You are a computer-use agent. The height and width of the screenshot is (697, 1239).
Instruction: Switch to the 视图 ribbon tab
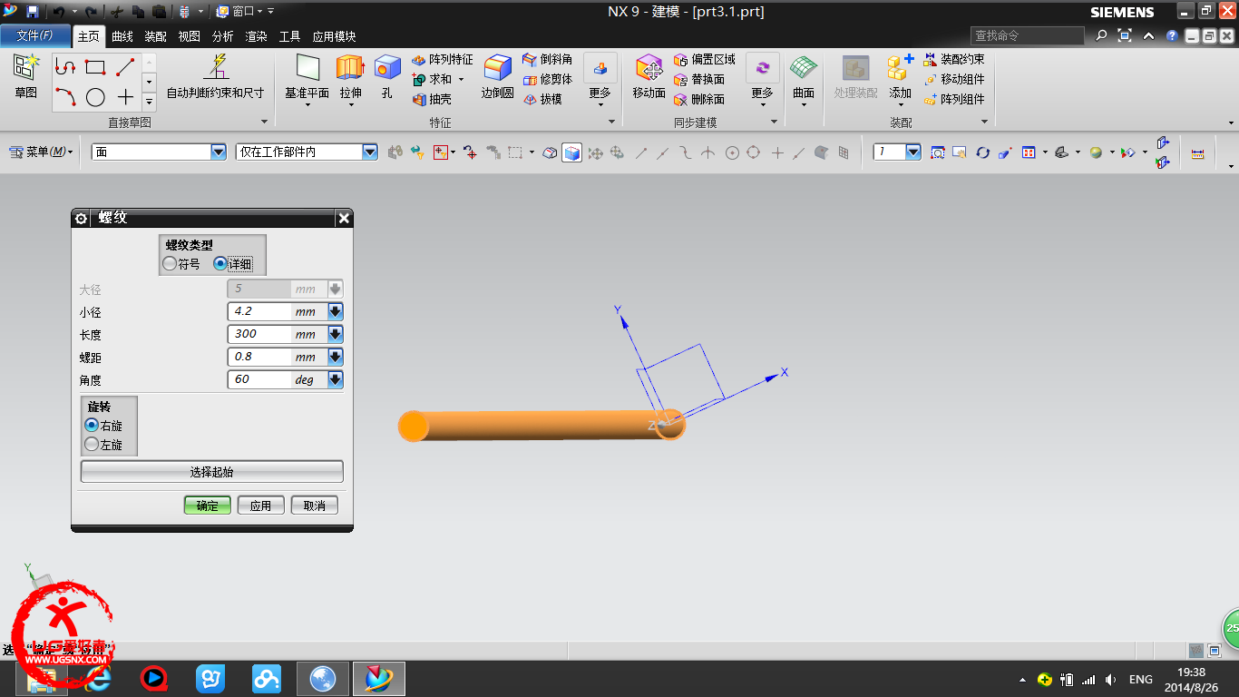(x=190, y=36)
